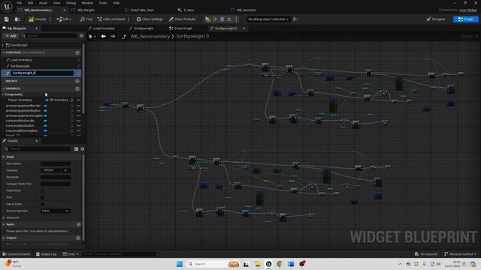Click WB_ItemInventory in the breadcrumb
This screenshot has height=270, width=481.
[150, 37]
